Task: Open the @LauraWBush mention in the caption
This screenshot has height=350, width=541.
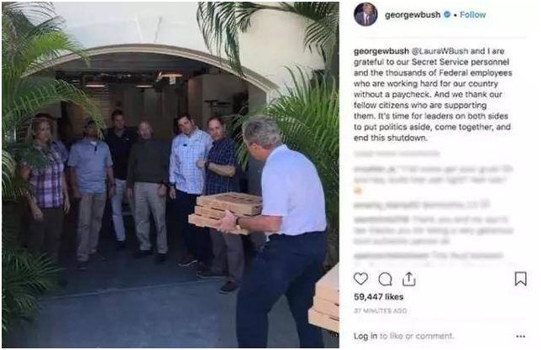Action: pyautogui.click(x=440, y=51)
